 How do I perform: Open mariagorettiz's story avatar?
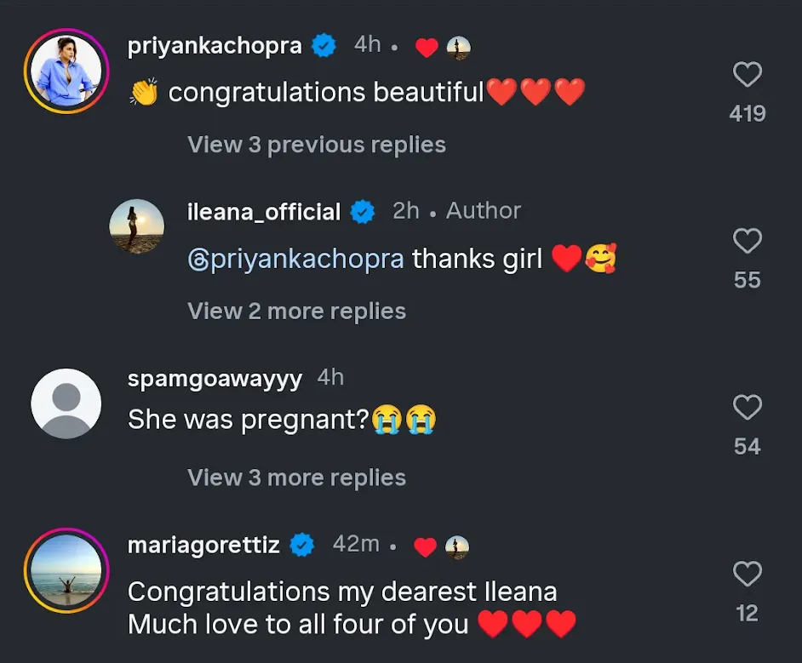(66, 570)
